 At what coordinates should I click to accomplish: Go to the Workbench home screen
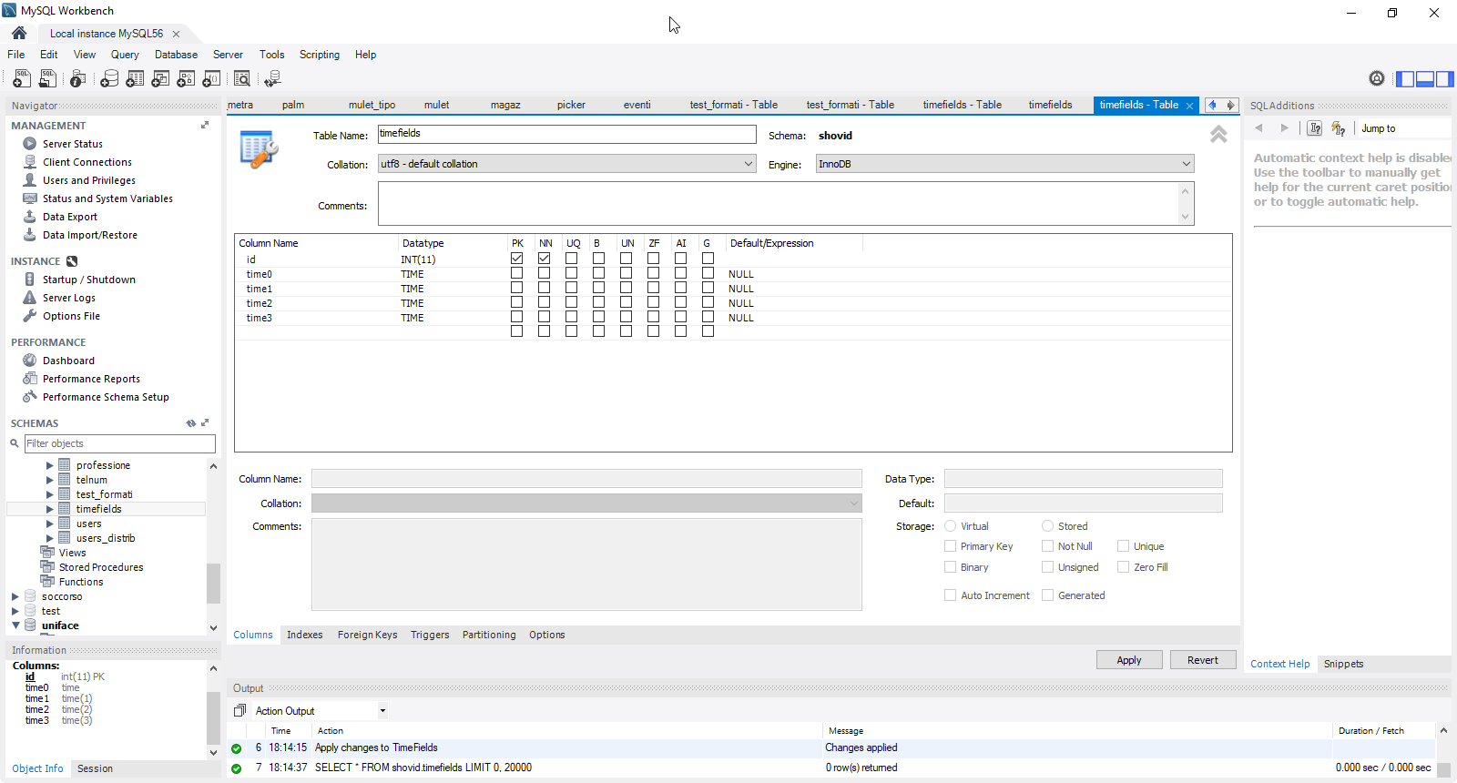[19, 33]
